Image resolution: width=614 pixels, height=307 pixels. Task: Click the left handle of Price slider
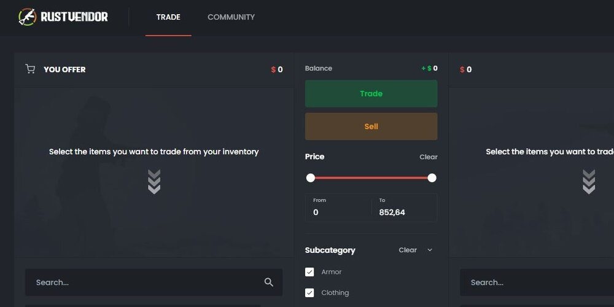[311, 178]
